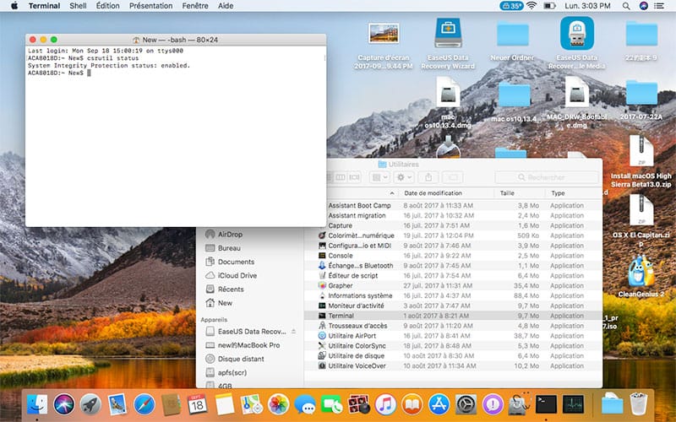
Task: Select cover flow view in Finder toolbar
Action: pos(354,177)
